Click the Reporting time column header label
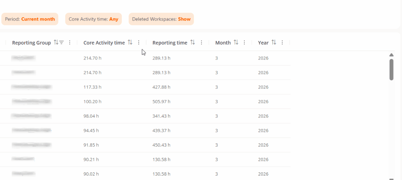 click(170, 43)
